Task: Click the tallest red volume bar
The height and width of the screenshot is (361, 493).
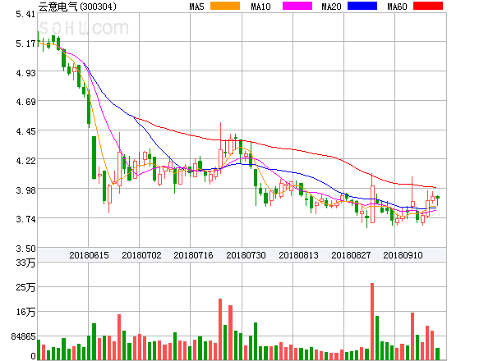Action: tap(372, 322)
